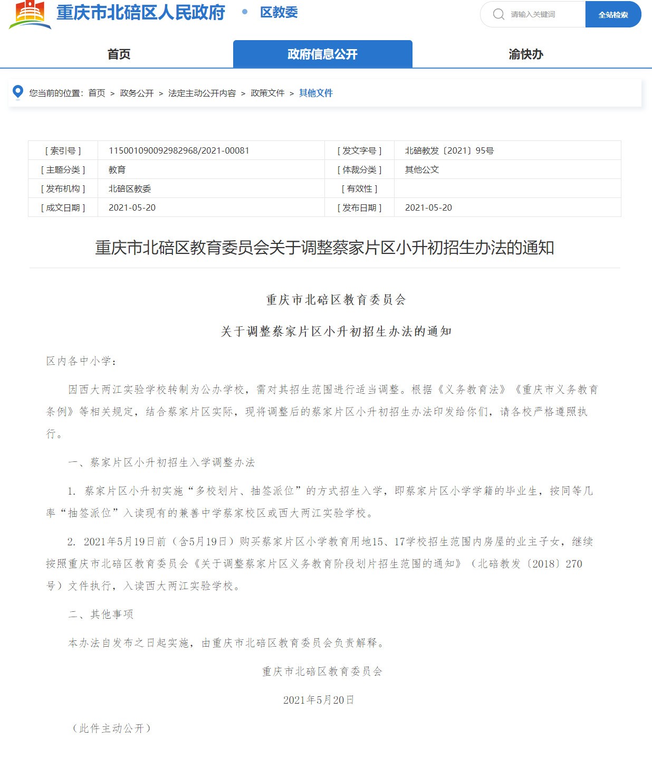652x757 pixels.
Task: Open 其他文件 breadcrumb link
Action: (x=316, y=93)
